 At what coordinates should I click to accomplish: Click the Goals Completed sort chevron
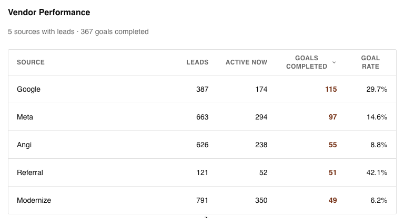coord(334,62)
